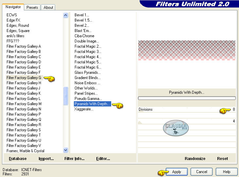Open the About tab
The height and width of the screenshot is (177, 239).
point(48,7)
